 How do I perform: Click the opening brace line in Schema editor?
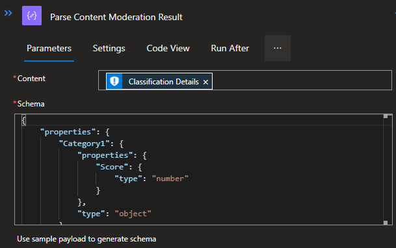[x=24, y=120]
